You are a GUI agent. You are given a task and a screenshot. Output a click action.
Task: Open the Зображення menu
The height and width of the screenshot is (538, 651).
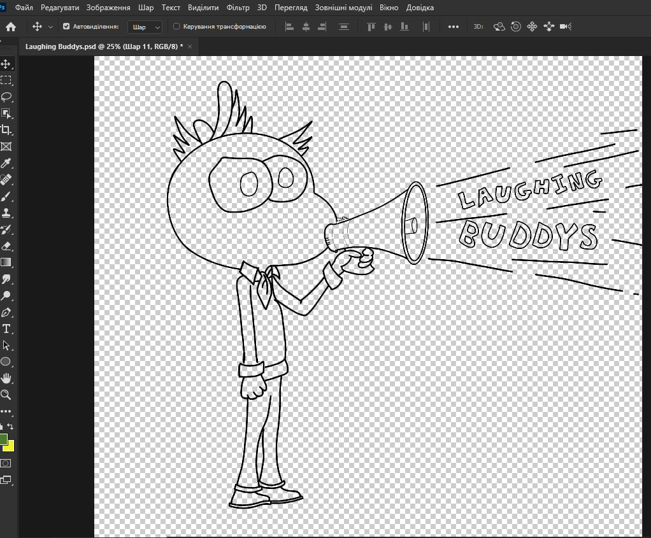click(108, 8)
